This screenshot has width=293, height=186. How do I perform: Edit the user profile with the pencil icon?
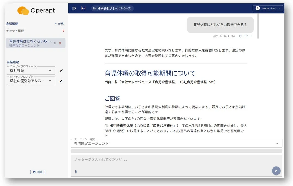coord(61,71)
